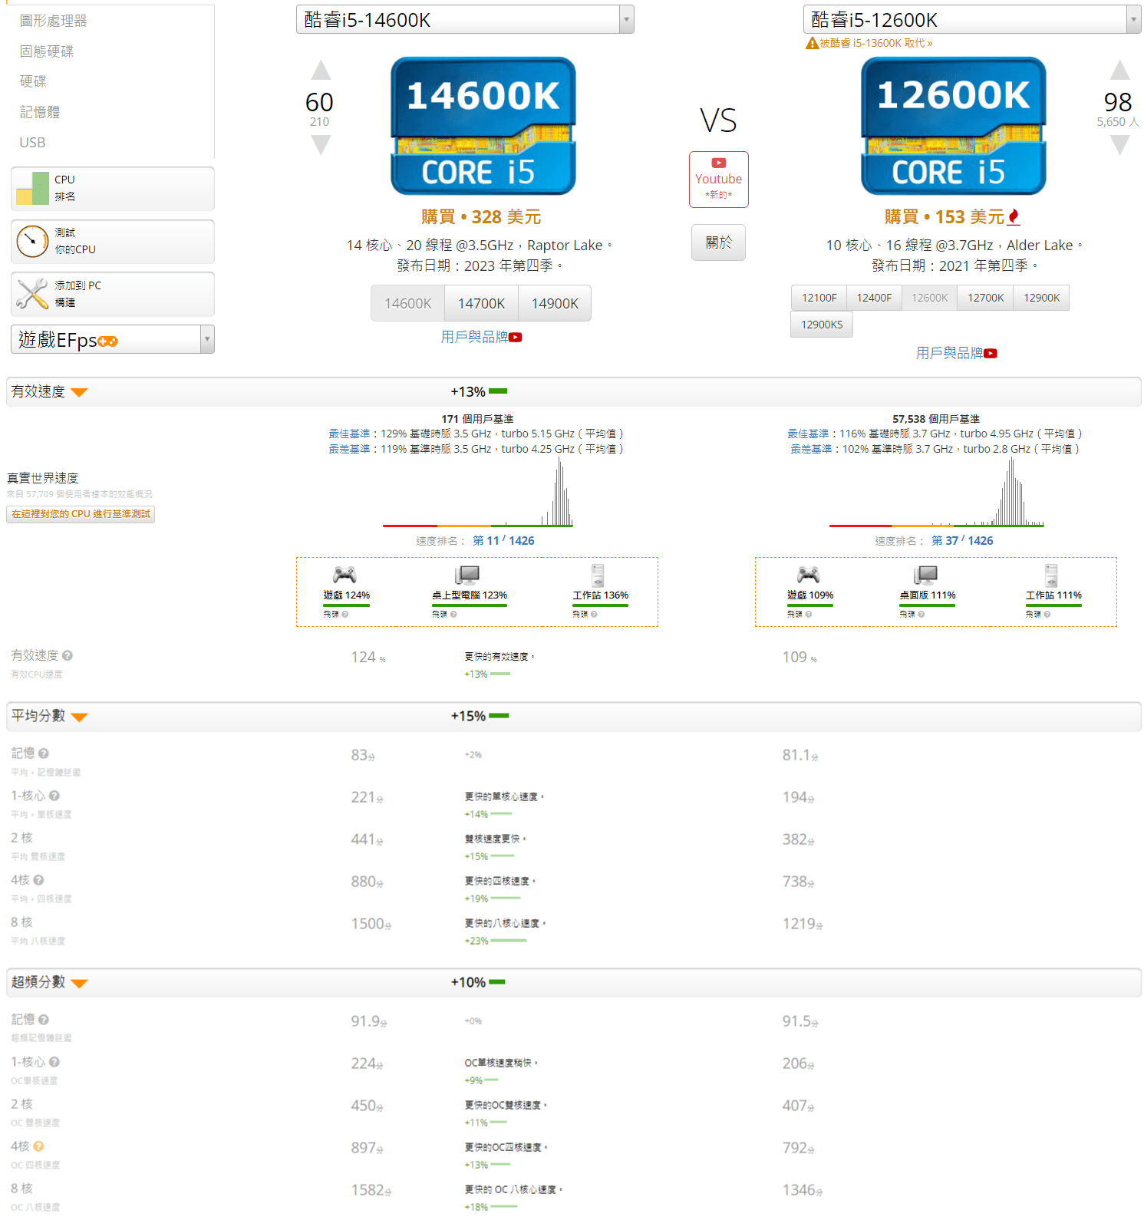
Task: Click the 關於 button
Action: click(718, 242)
